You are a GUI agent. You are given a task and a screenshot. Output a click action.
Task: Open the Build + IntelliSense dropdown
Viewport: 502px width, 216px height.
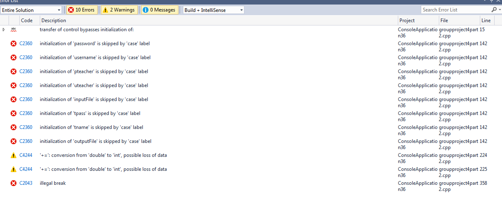point(213,10)
